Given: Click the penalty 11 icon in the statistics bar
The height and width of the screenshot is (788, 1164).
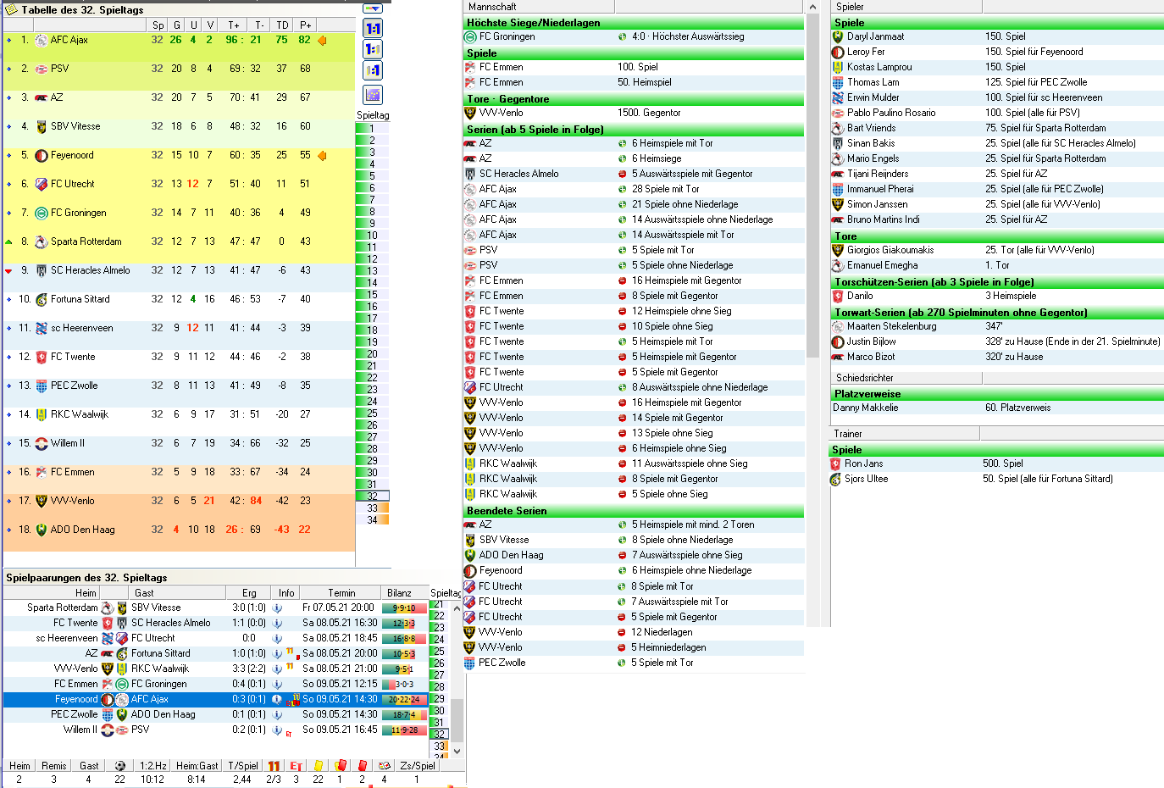Looking at the screenshot, I should coord(274,765).
